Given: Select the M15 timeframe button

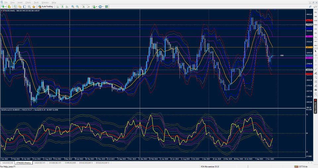Looking at the screenshot, I should pyautogui.click(x=316, y=21).
